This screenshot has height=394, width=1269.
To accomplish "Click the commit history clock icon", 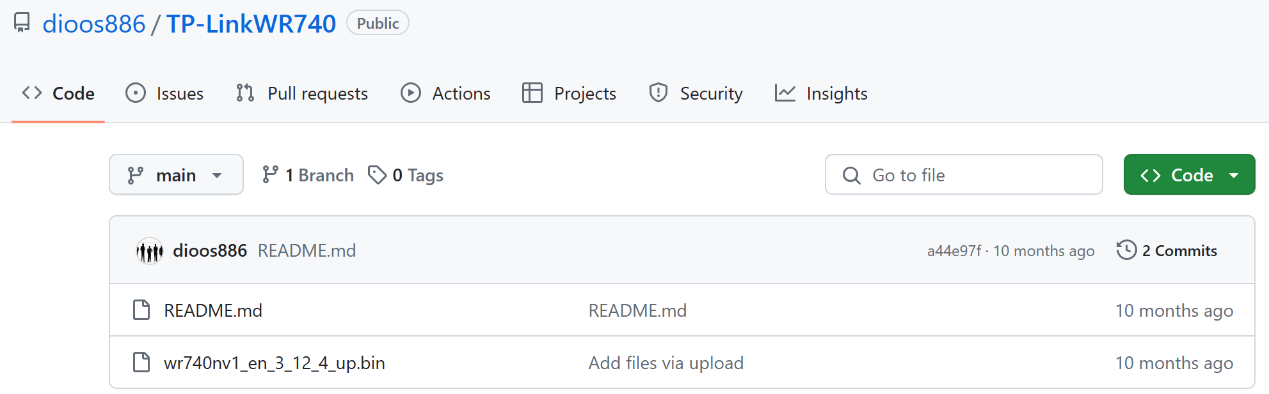I will click(x=1126, y=250).
